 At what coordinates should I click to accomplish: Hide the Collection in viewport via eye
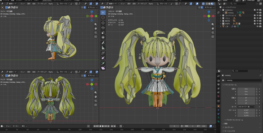[x=257, y=10]
